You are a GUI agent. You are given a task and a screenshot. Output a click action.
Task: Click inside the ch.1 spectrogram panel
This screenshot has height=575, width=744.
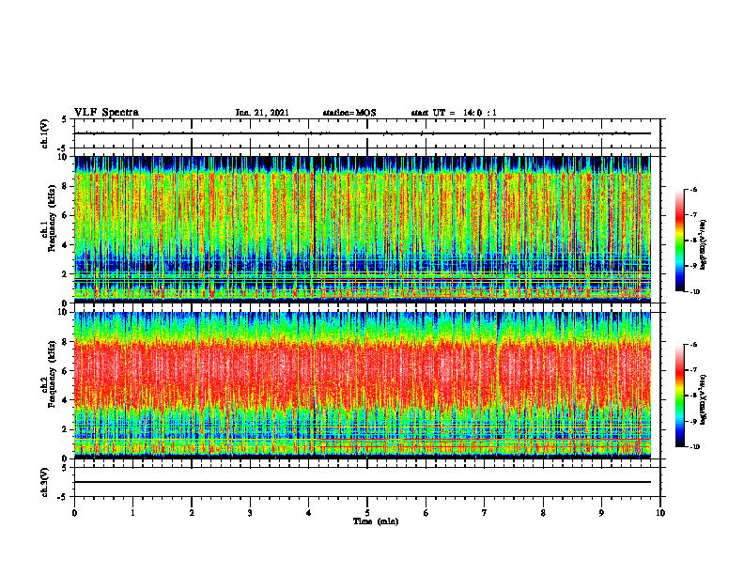(x=363, y=229)
